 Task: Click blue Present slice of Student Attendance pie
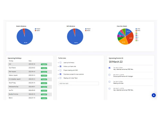coord(25,38)
